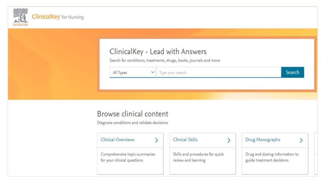Image resolution: width=321 pixels, height=180 pixels.
Task: Click the partially visible fourth content card
Action: point(316,153)
